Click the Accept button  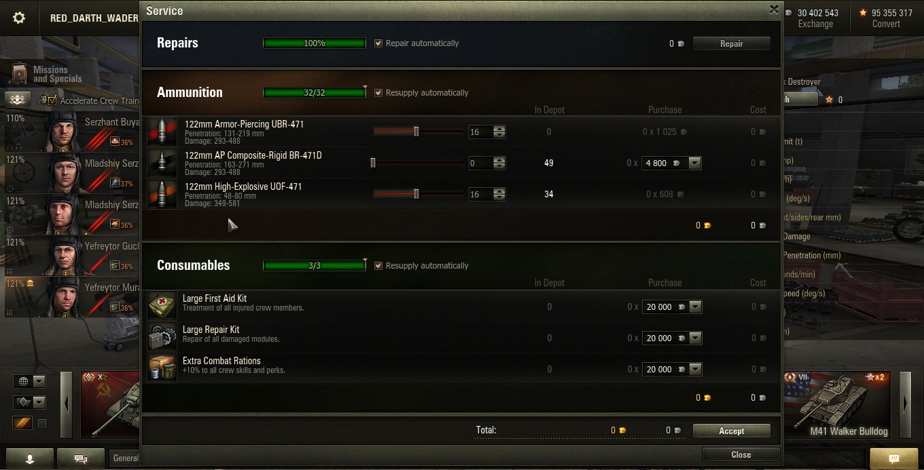tap(731, 431)
